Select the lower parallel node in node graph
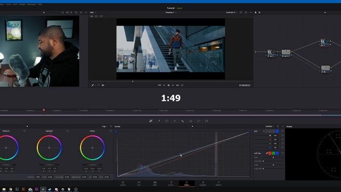 tap(326, 69)
